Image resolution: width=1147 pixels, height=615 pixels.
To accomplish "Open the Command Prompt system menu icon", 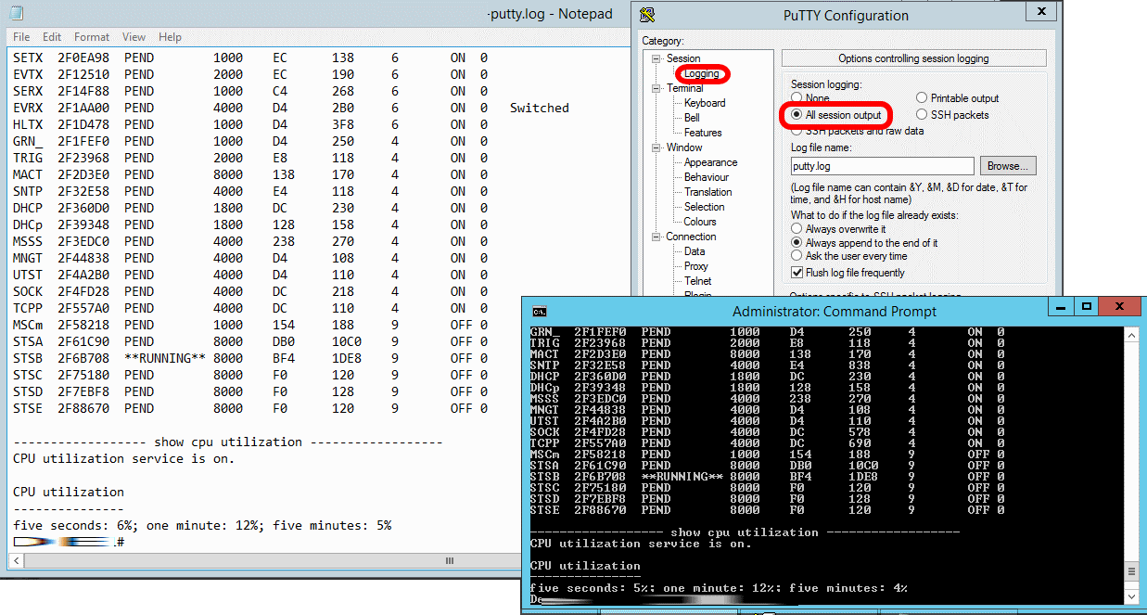I will [539, 312].
